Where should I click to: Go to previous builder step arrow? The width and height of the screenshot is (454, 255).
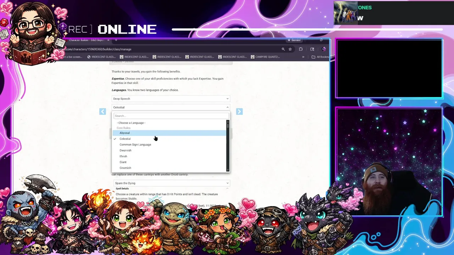(x=103, y=112)
